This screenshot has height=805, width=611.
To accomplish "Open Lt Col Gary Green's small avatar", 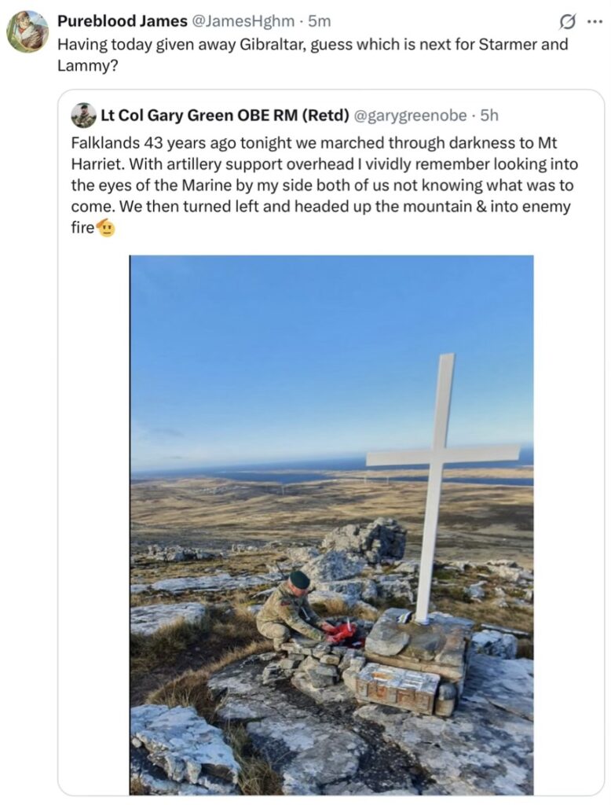I will 83,115.
